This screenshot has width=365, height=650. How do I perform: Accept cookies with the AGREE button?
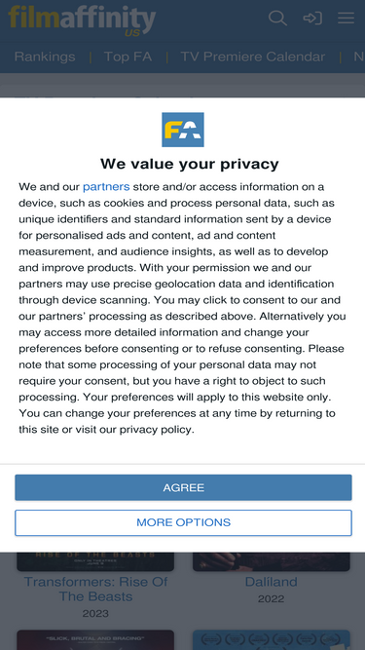click(x=183, y=487)
